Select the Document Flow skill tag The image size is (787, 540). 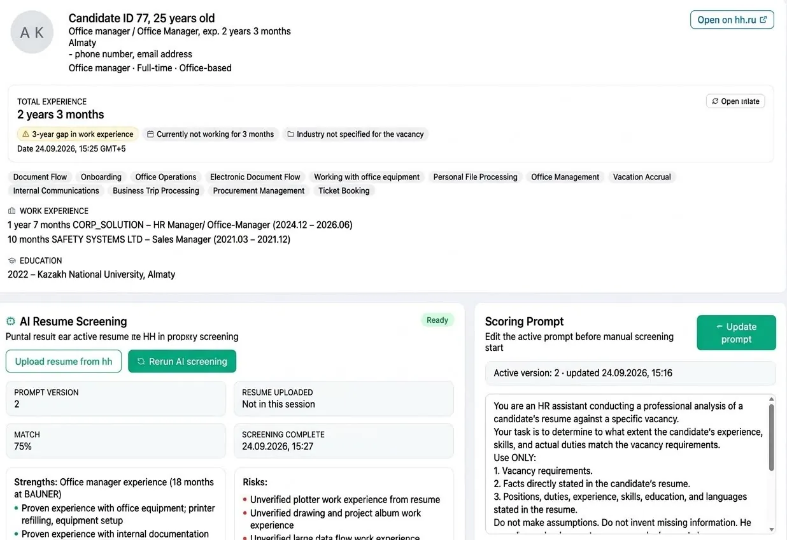(x=40, y=177)
